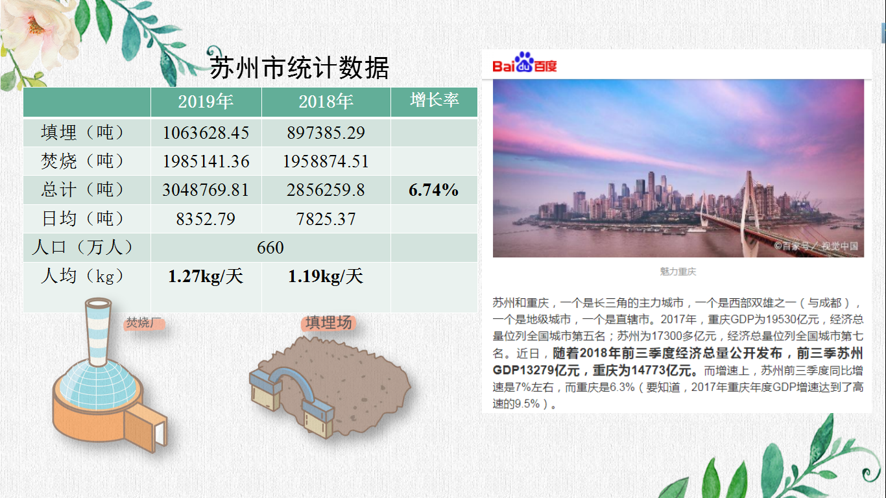Click the population value 660 cell
Viewport: 886px width, 498px height.
(270, 248)
